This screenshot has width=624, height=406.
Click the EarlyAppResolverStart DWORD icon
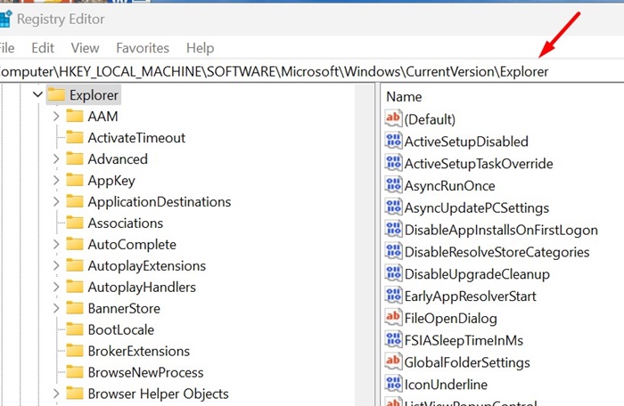(x=393, y=296)
